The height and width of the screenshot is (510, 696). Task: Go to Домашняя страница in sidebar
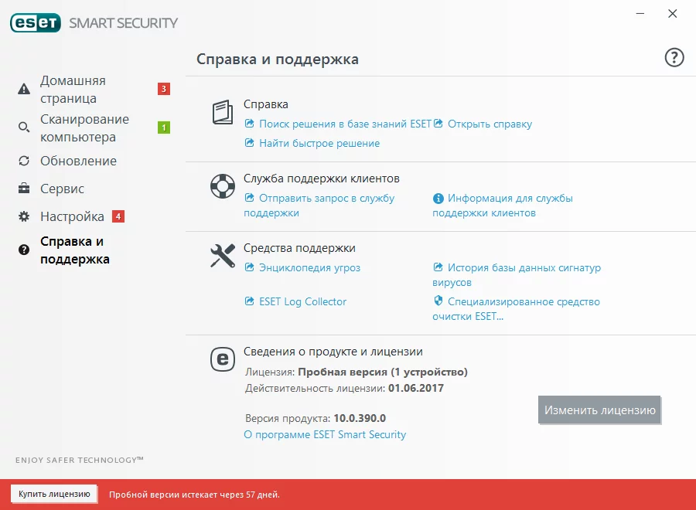[73, 89]
